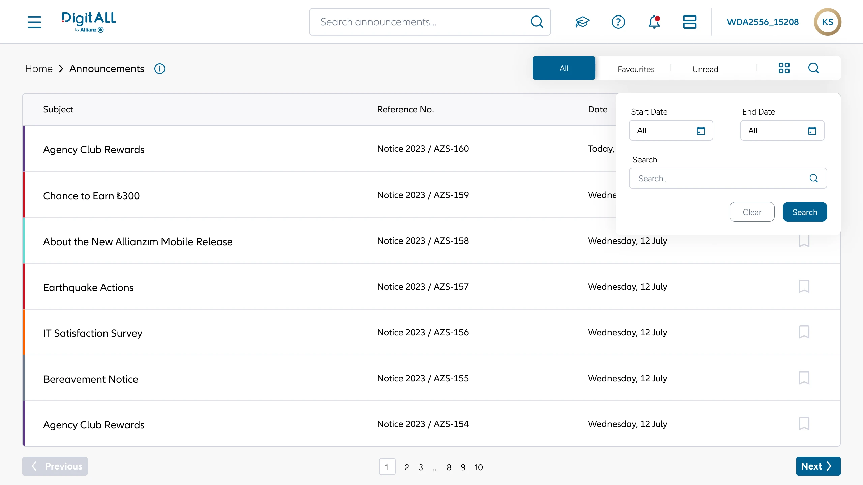This screenshot has width=863, height=485.
Task: Click the magnifier in announcements search bar
Action: coord(537,22)
